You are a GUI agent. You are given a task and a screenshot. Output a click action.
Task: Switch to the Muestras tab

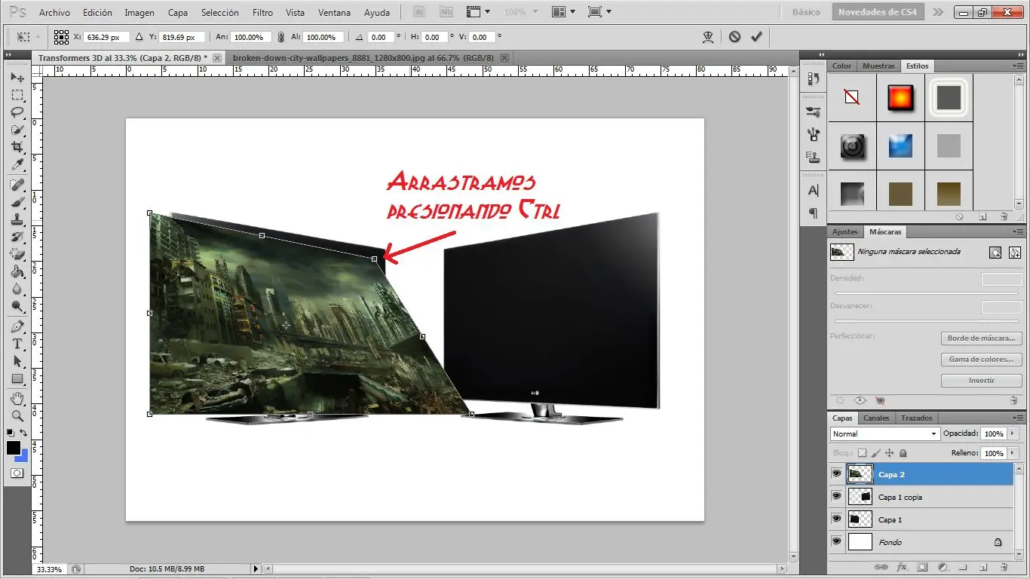point(878,66)
